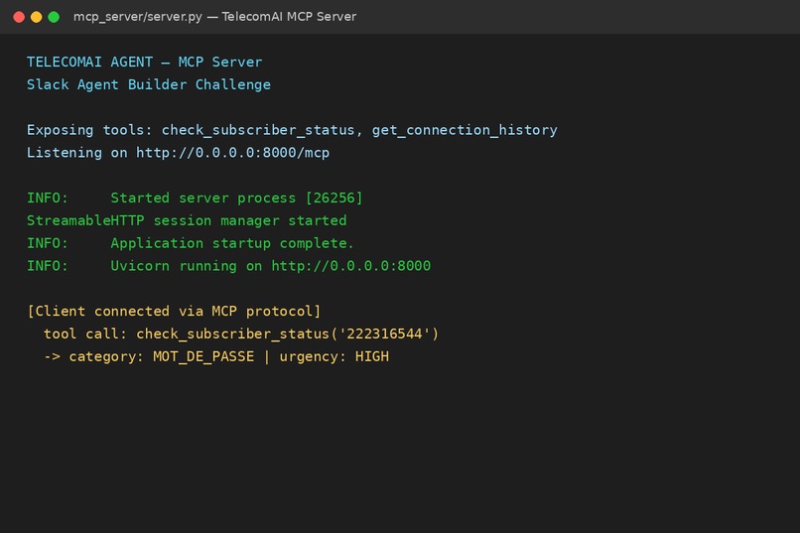The height and width of the screenshot is (533, 800).
Task: Click the 'Slack Agent Builder Challenge' line
Action: [149, 84]
